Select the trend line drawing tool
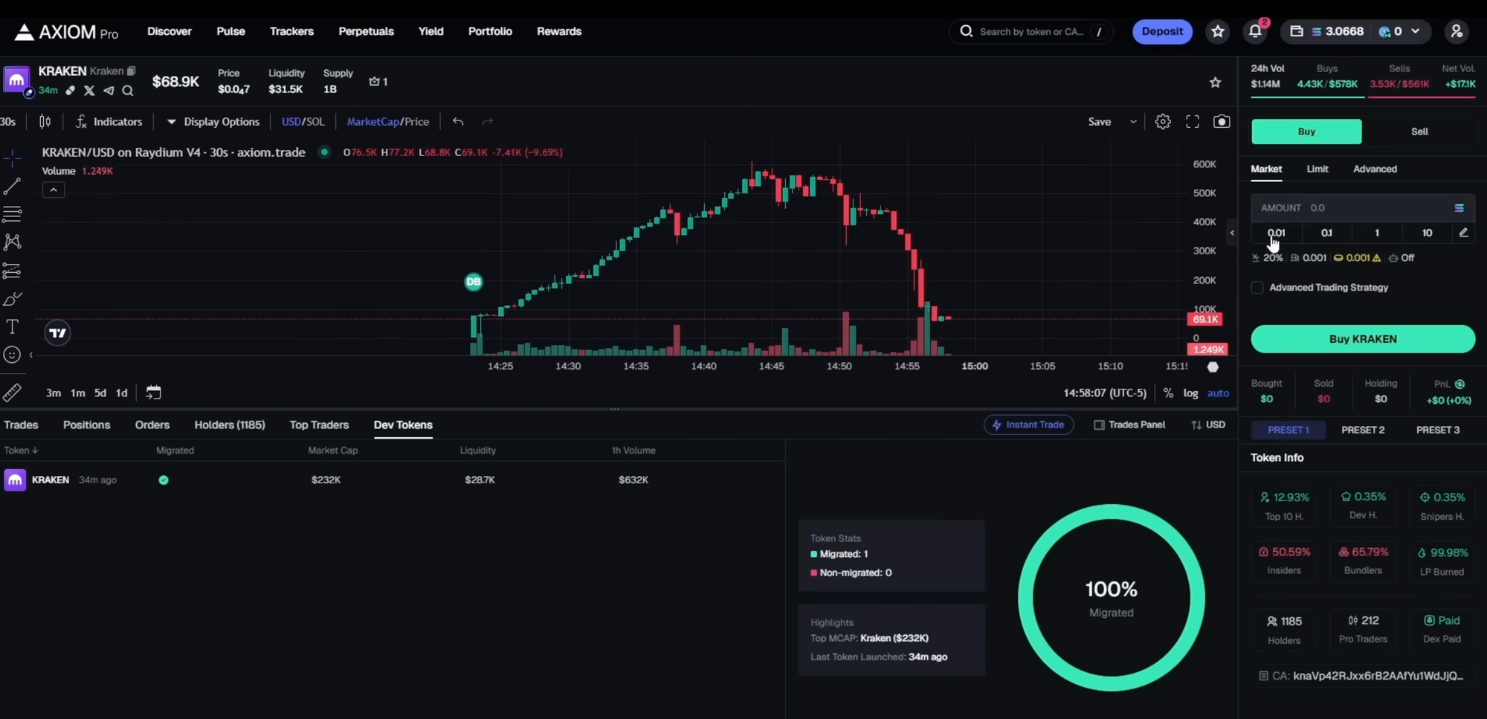 12,186
